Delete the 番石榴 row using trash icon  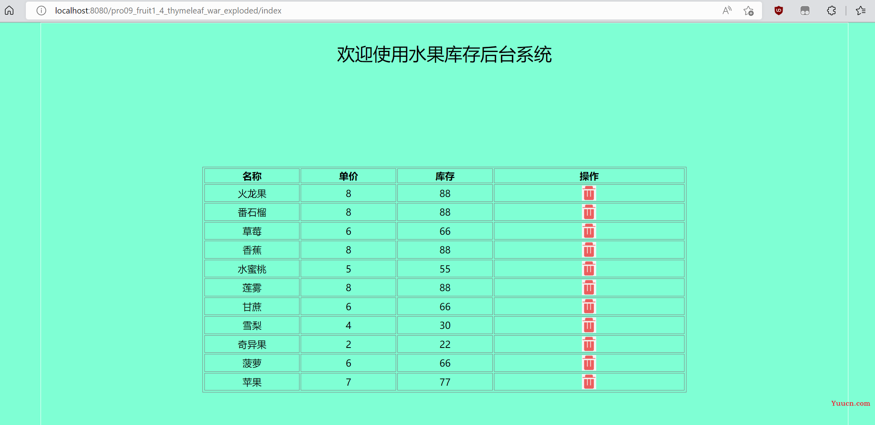tap(589, 212)
